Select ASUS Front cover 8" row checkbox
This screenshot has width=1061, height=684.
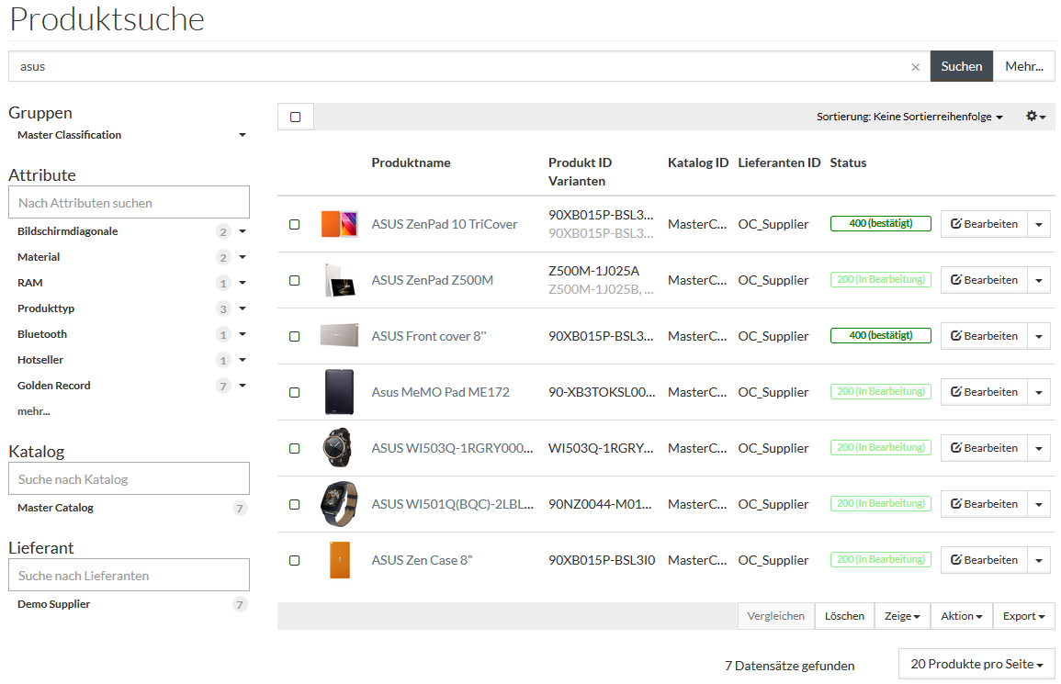(294, 337)
